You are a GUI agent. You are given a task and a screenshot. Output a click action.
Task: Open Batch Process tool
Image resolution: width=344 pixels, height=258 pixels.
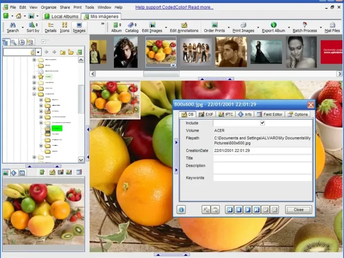[x=305, y=28]
